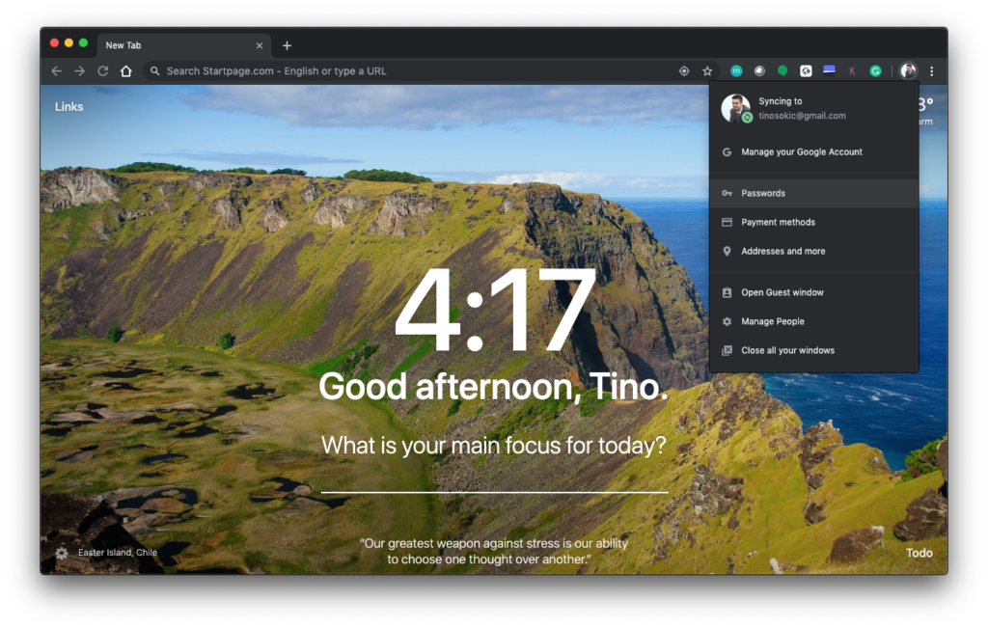Screen dimensions: 988x628
Task: Open Momentum settings gear icon
Action: (x=62, y=553)
